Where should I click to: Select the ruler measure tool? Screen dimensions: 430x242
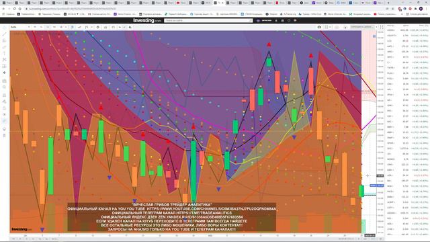4,81
